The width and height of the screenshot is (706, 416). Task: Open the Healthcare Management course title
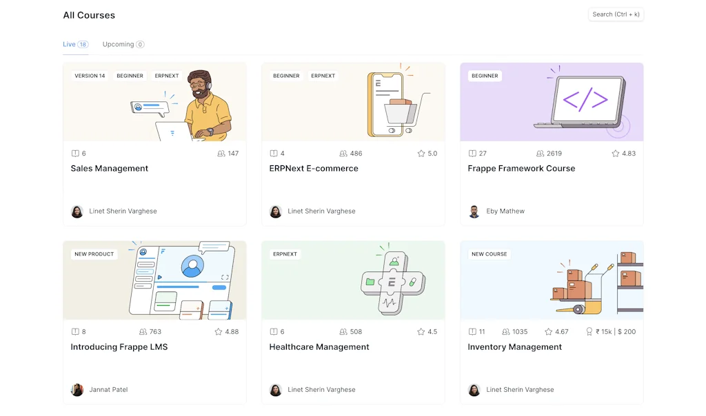319,347
